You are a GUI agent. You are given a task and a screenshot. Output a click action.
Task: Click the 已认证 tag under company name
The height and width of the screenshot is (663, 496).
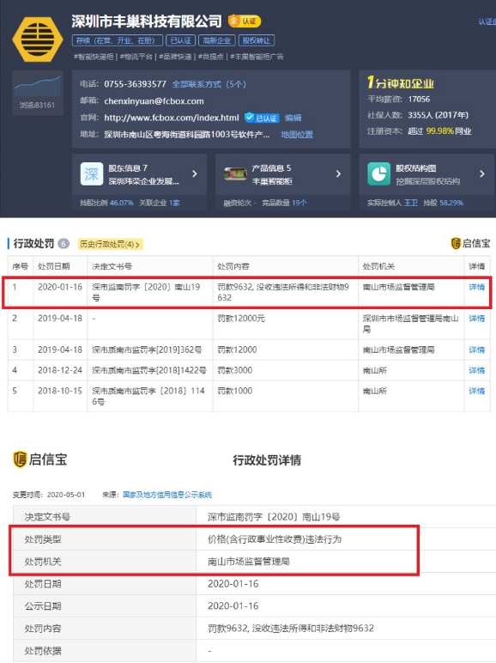pos(180,40)
